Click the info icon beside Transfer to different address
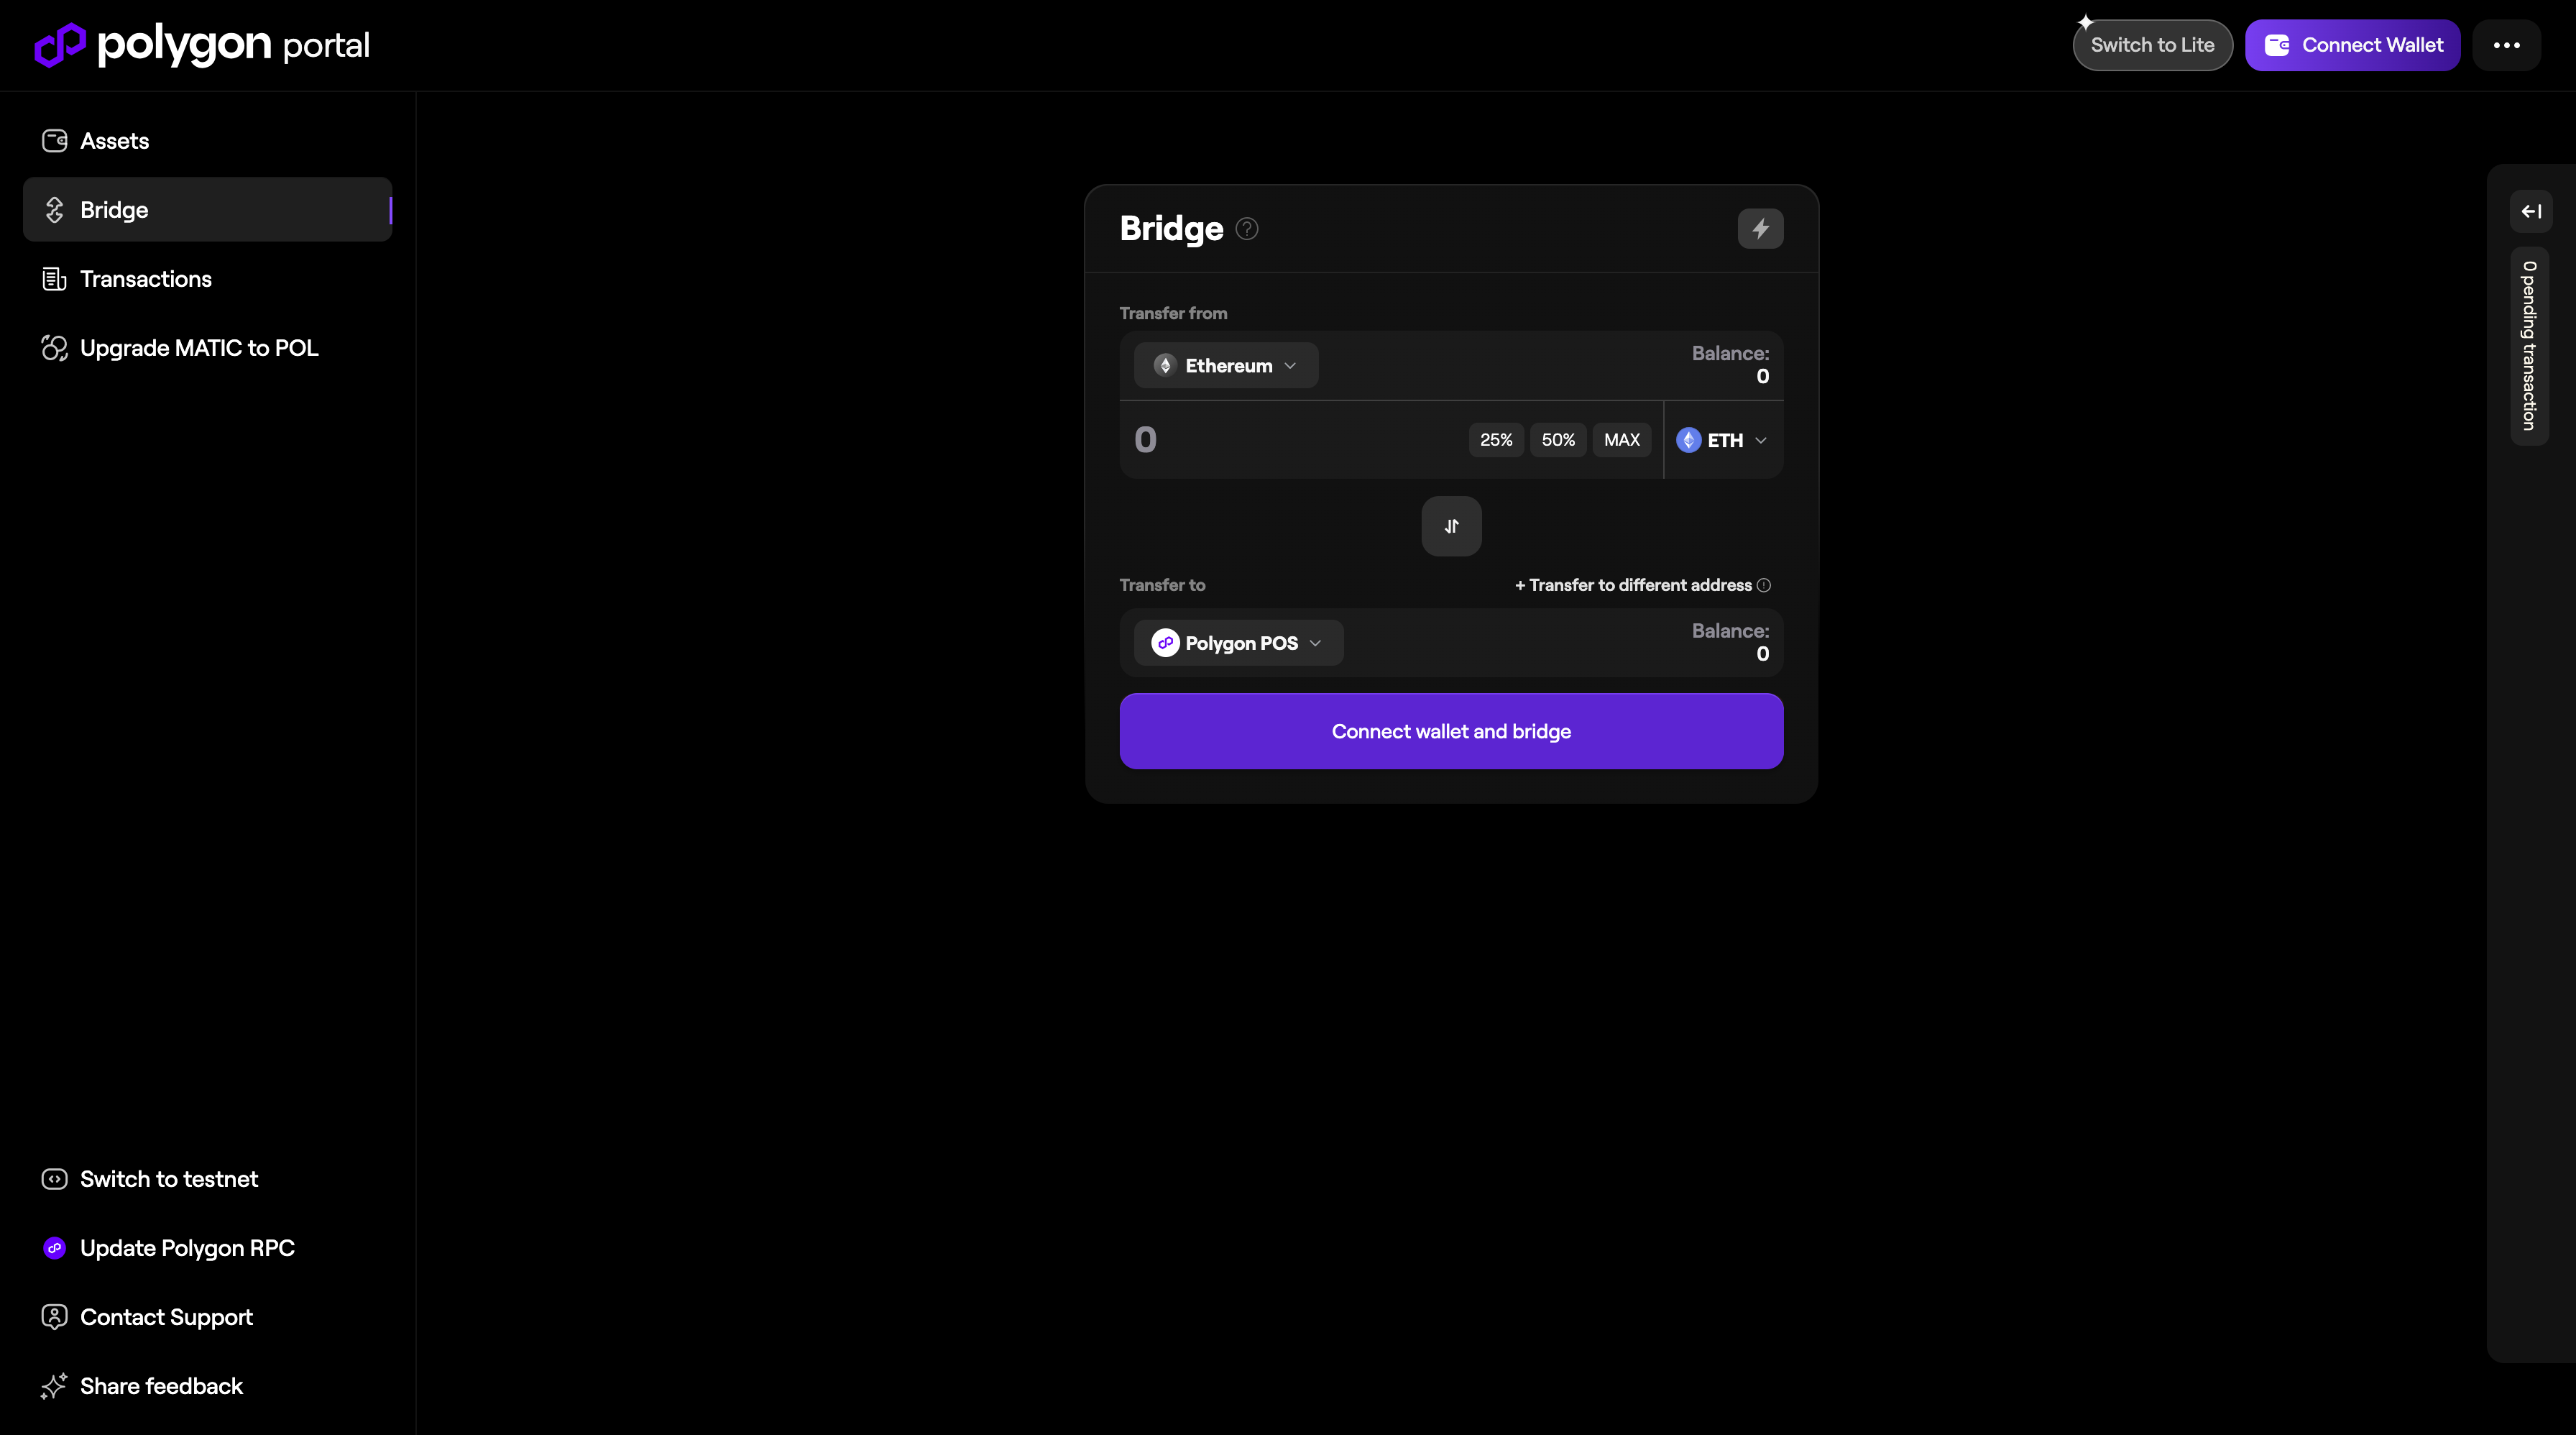Viewport: 2576px width, 1435px height. [1764, 585]
